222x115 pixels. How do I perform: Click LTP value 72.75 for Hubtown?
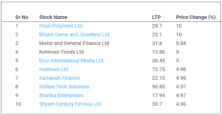tap(158, 69)
